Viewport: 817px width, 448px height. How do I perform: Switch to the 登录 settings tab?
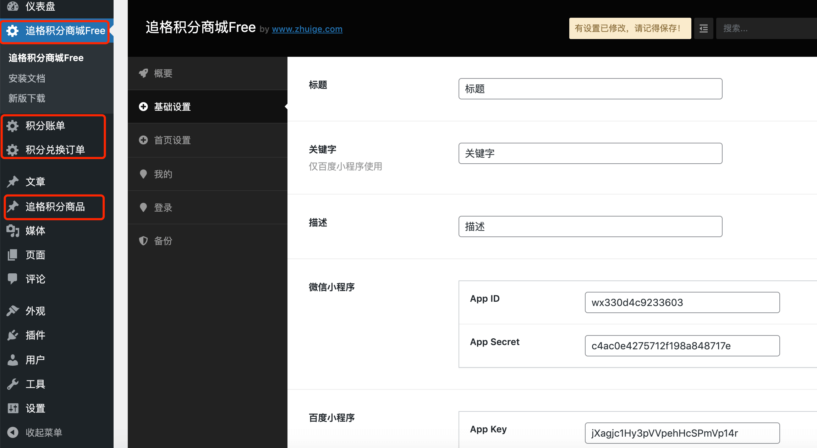[163, 208]
